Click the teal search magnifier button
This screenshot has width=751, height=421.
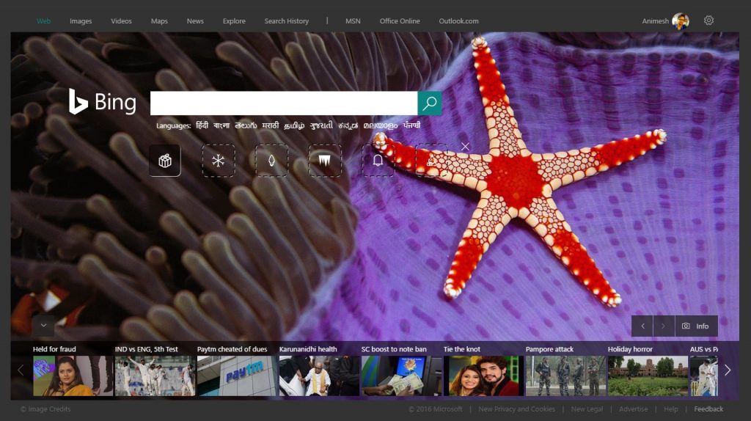(430, 103)
